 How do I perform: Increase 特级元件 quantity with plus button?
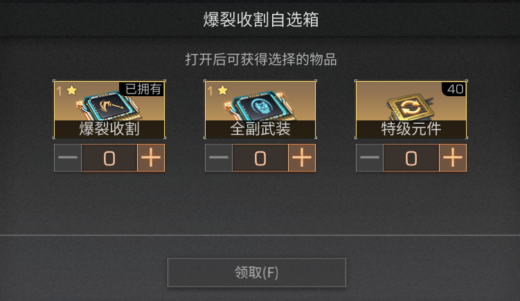coord(453,158)
